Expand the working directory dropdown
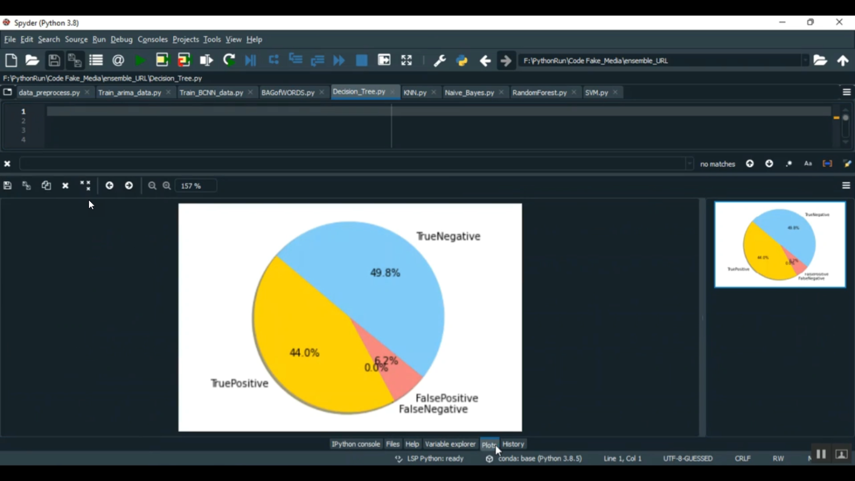The height and width of the screenshot is (481, 855). coord(805,60)
